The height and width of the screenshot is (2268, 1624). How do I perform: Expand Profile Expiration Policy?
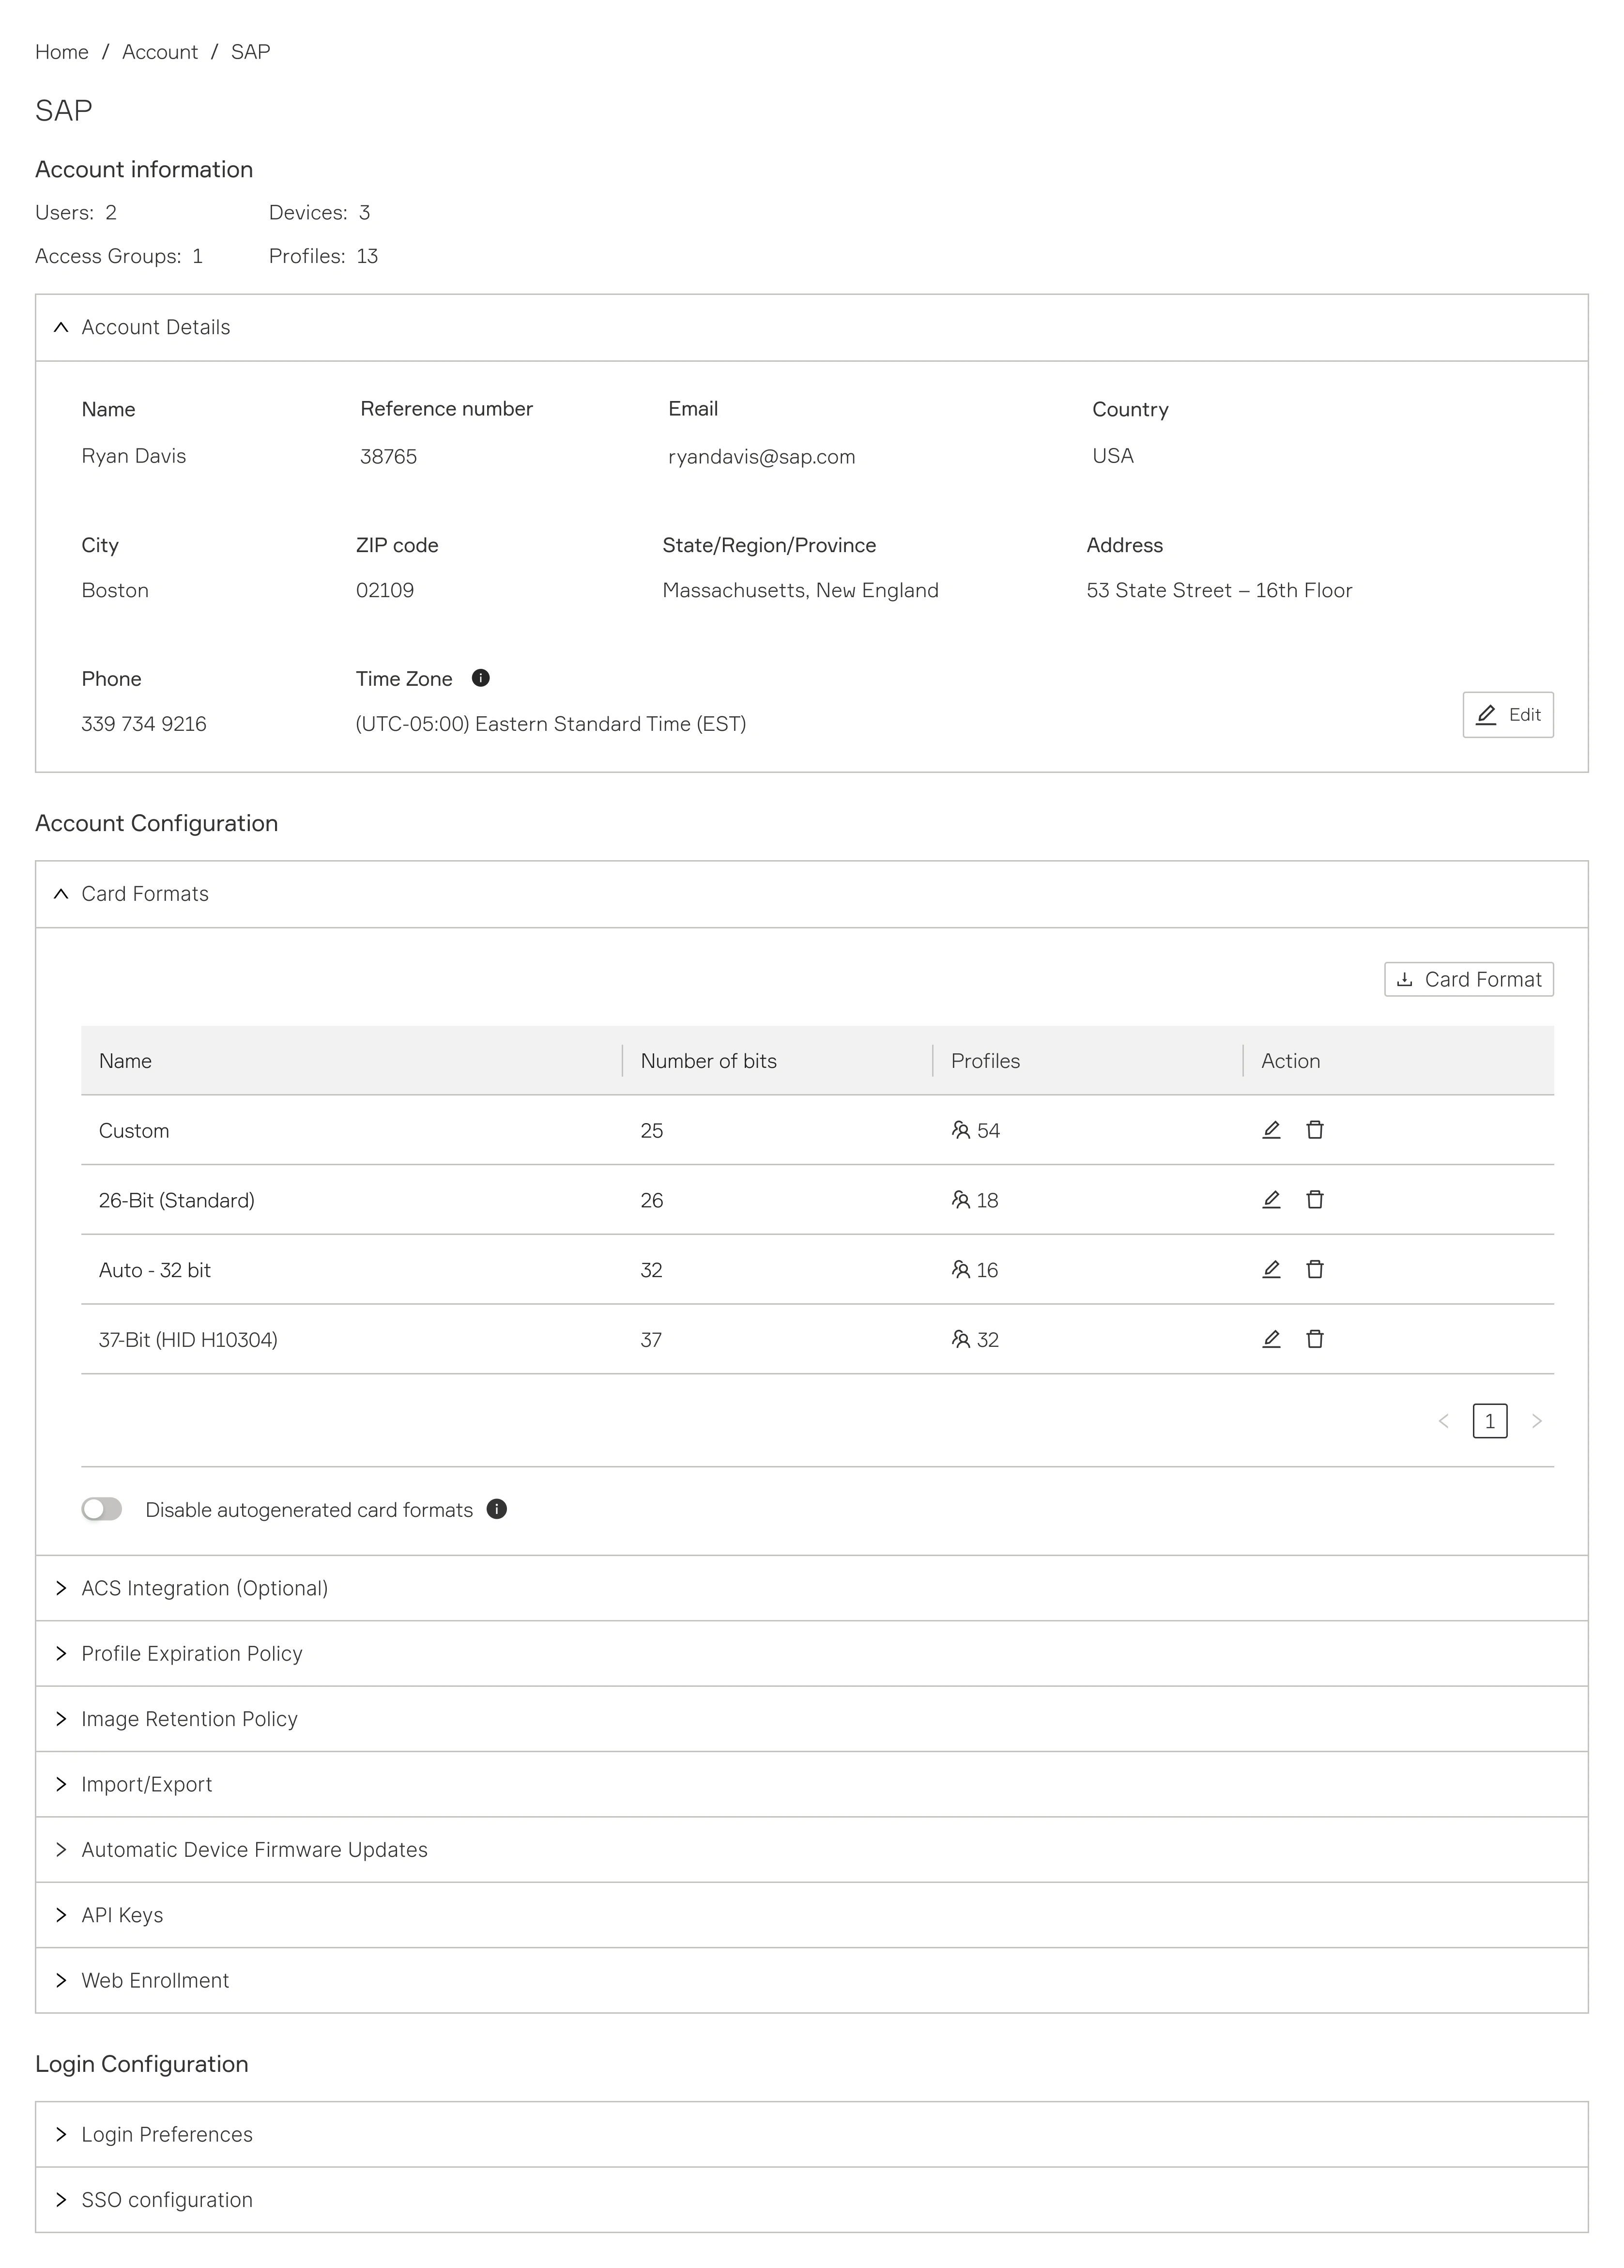coord(812,1653)
